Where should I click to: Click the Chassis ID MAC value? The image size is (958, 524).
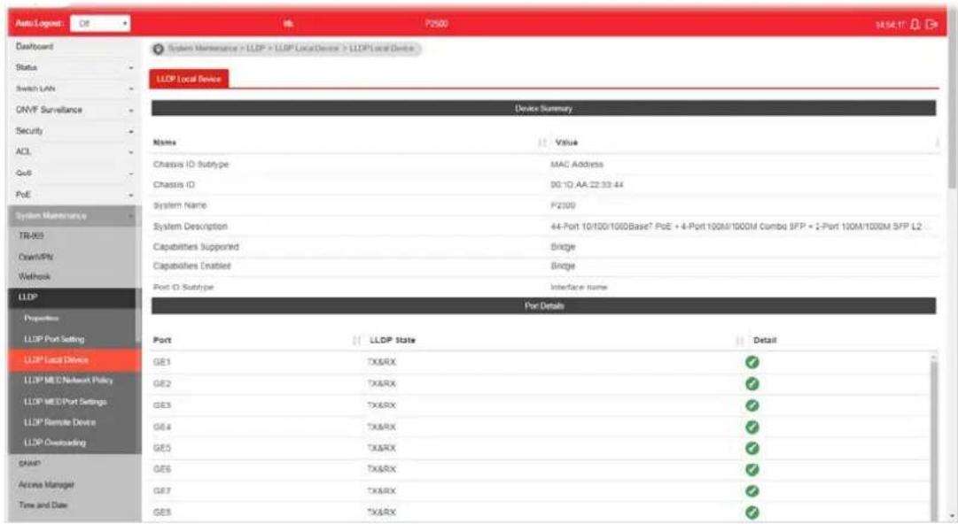587,185
